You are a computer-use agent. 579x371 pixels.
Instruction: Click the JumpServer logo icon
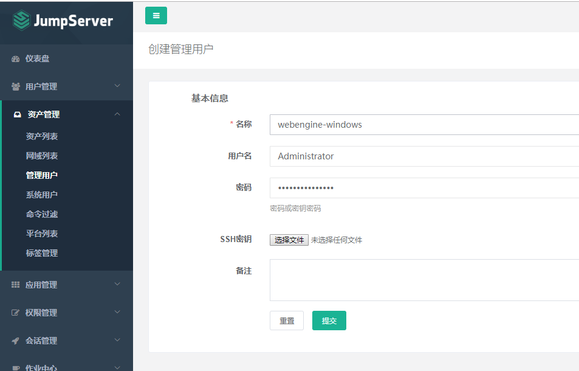(x=21, y=21)
